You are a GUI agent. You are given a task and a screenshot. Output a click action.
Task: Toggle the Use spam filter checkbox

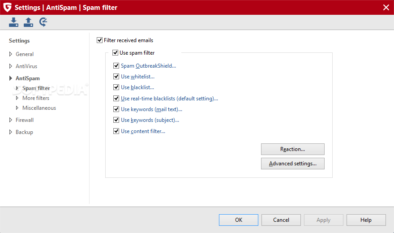(x=115, y=53)
